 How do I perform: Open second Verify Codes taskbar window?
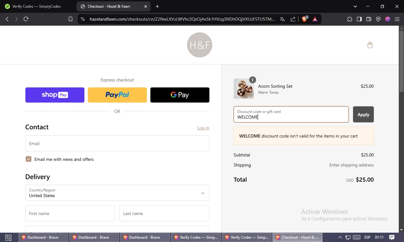tap(247, 237)
